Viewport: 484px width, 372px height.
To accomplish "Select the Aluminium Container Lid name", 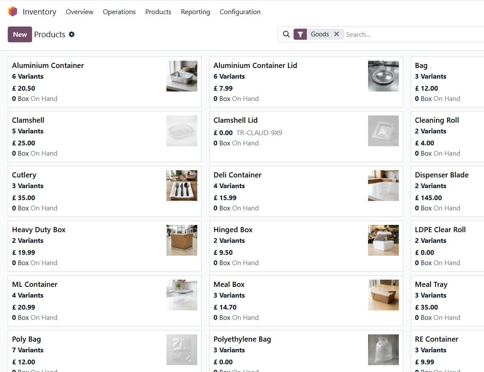I will (255, 65).
